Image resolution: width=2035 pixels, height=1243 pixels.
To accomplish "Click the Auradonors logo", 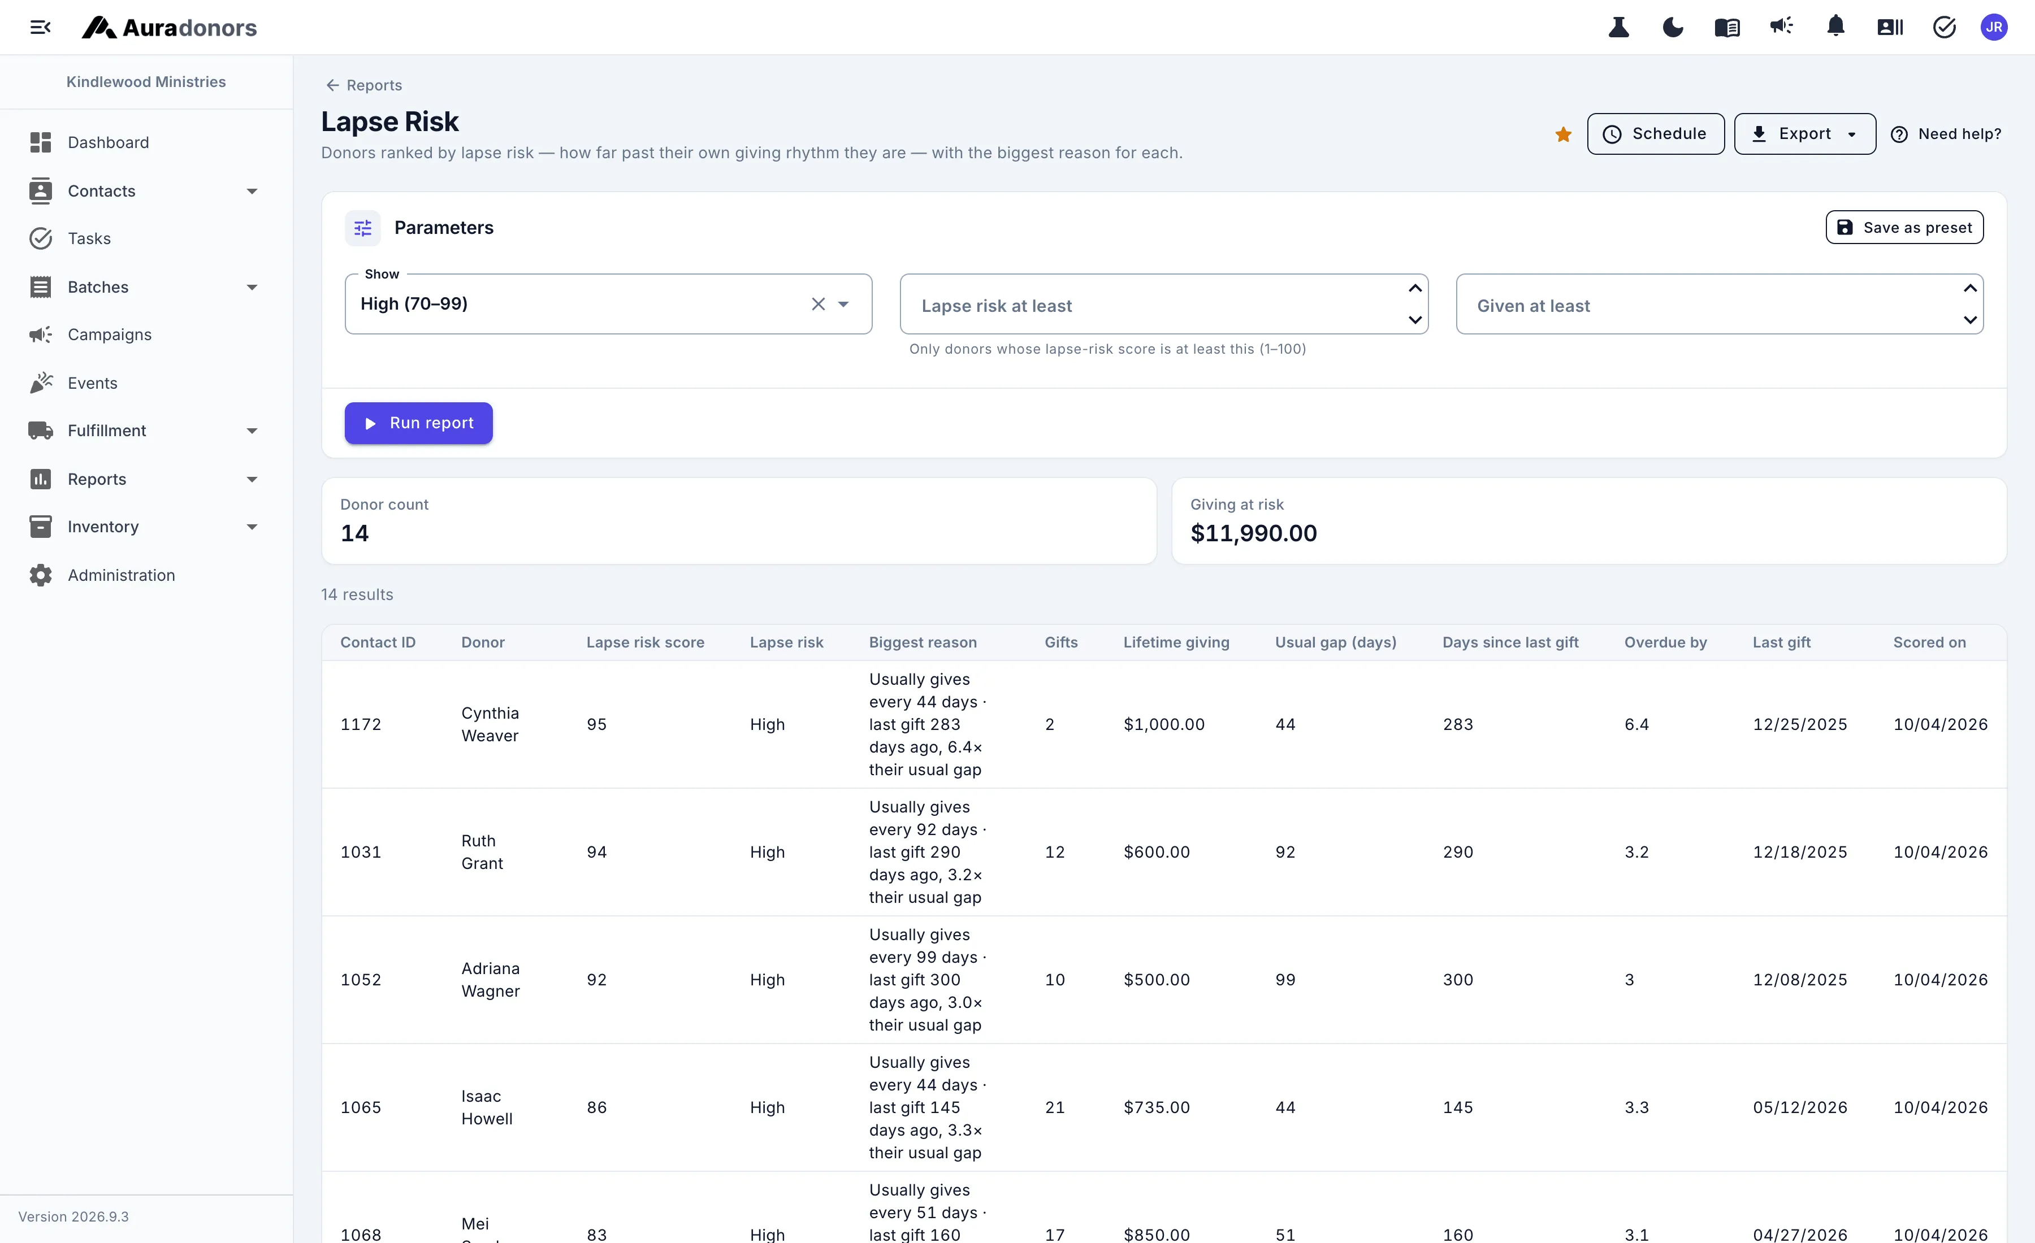I will point(170,27).
